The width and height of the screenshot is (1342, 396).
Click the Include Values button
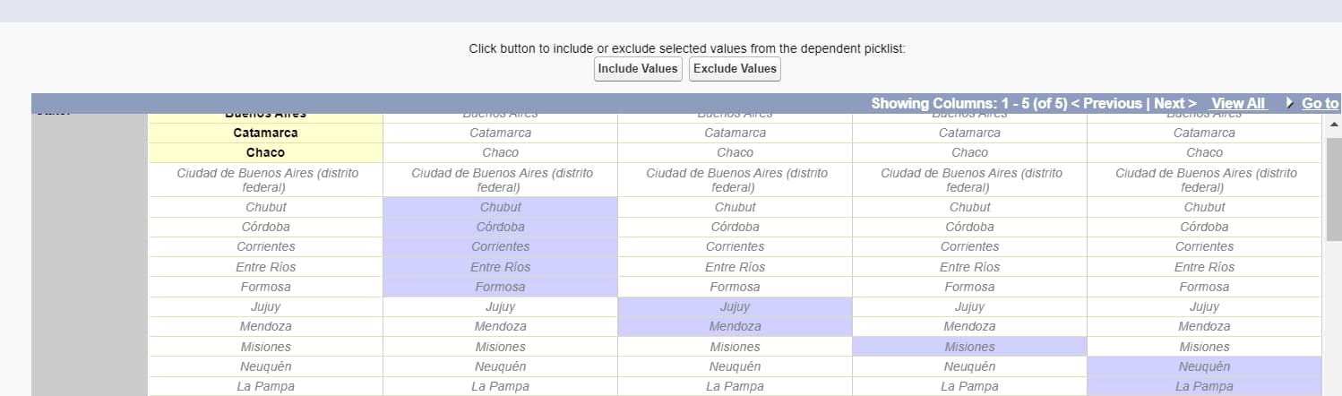pos(638,69)
